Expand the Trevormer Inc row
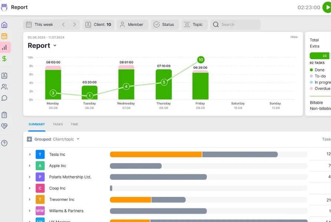 30,199
